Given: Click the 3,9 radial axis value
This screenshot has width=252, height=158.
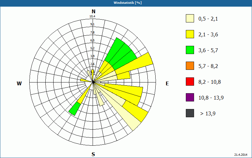Looking at the screenshot, I should [x=92, y=56].
